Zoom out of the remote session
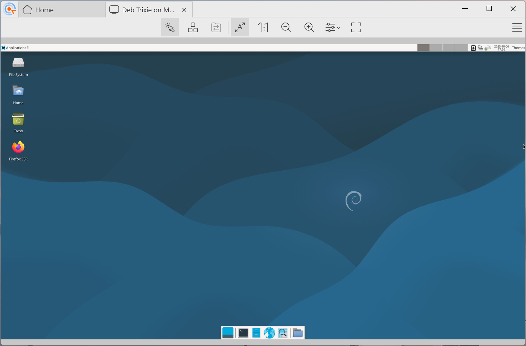 286,27
